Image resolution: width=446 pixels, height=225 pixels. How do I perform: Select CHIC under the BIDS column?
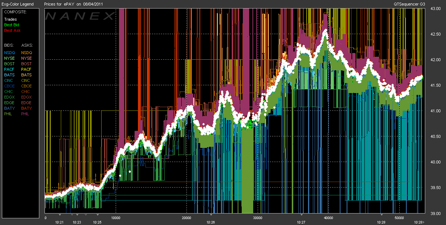pos(9,92)
